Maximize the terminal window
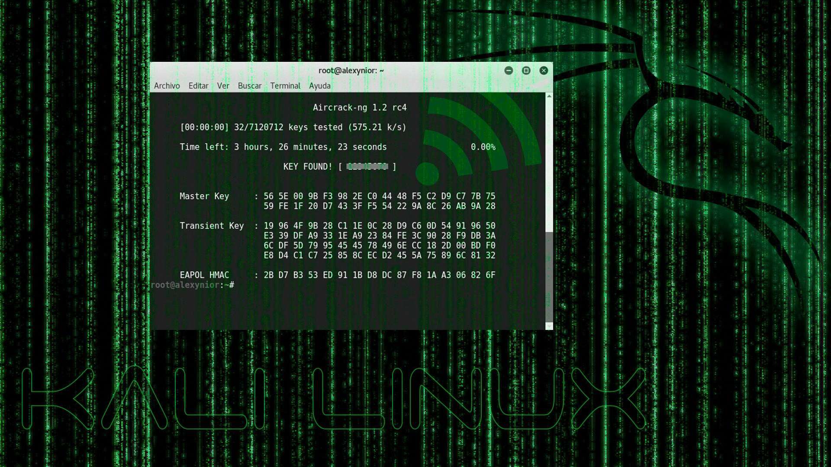The width and height of the screenshot is (831, 467). (x=526, y=70)
